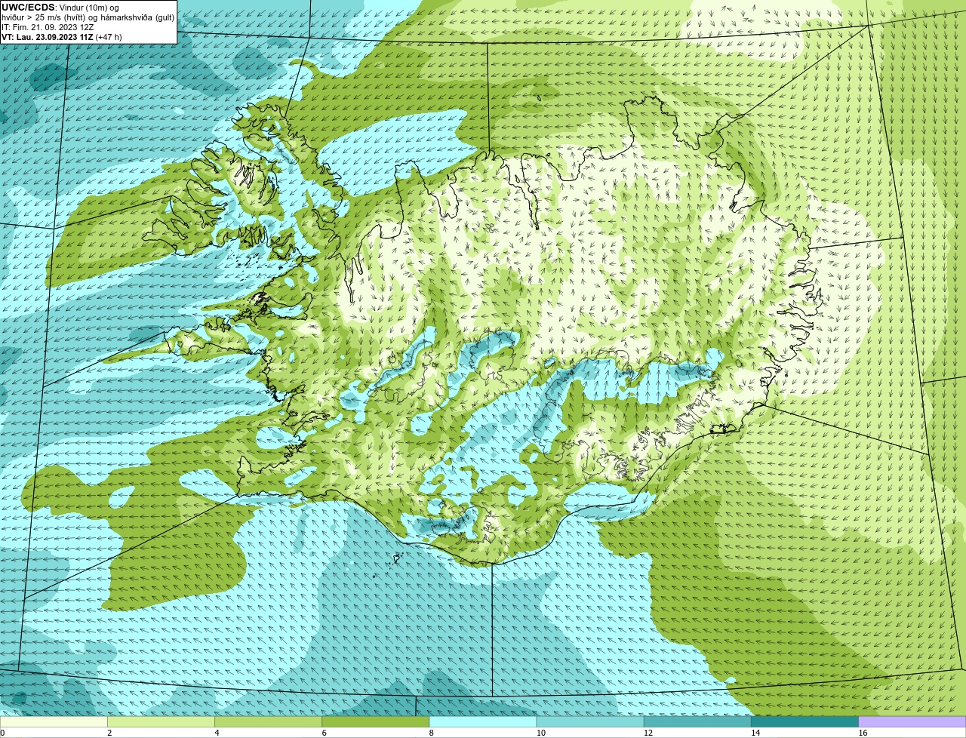The image size is (966, 738).
Task: Click the '8' scale label
Action: (431, 733)
